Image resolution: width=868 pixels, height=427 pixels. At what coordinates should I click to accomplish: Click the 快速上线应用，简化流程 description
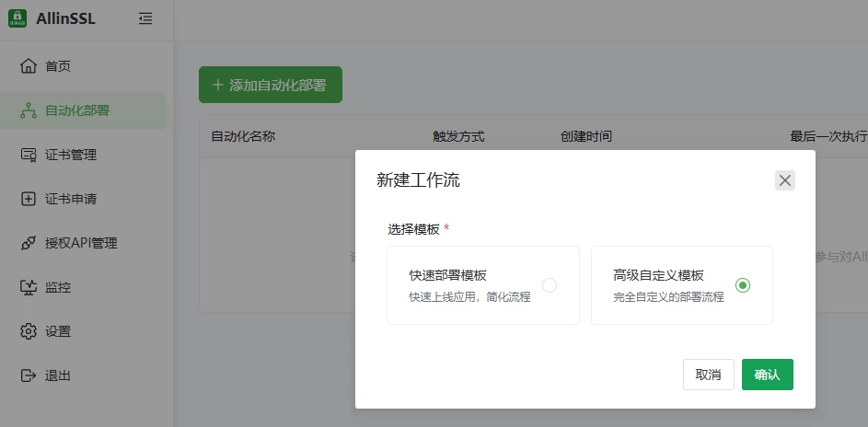click(470, 297)
